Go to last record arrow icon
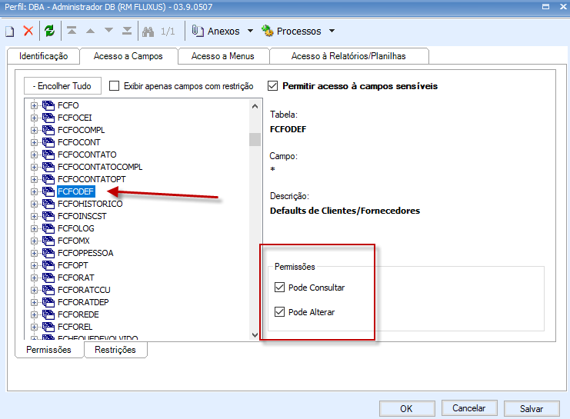The height and width of the screenshot is (419, 570). (x=126, y=31)
